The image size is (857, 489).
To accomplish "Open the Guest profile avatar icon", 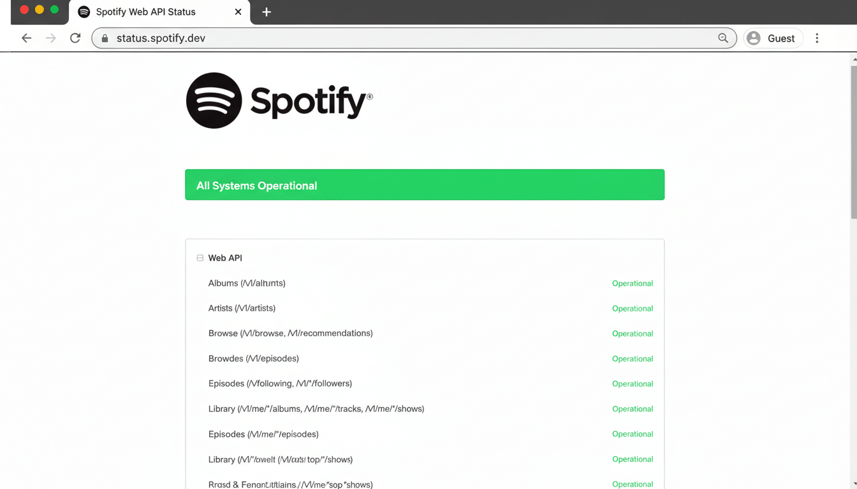I will [753, 38].
